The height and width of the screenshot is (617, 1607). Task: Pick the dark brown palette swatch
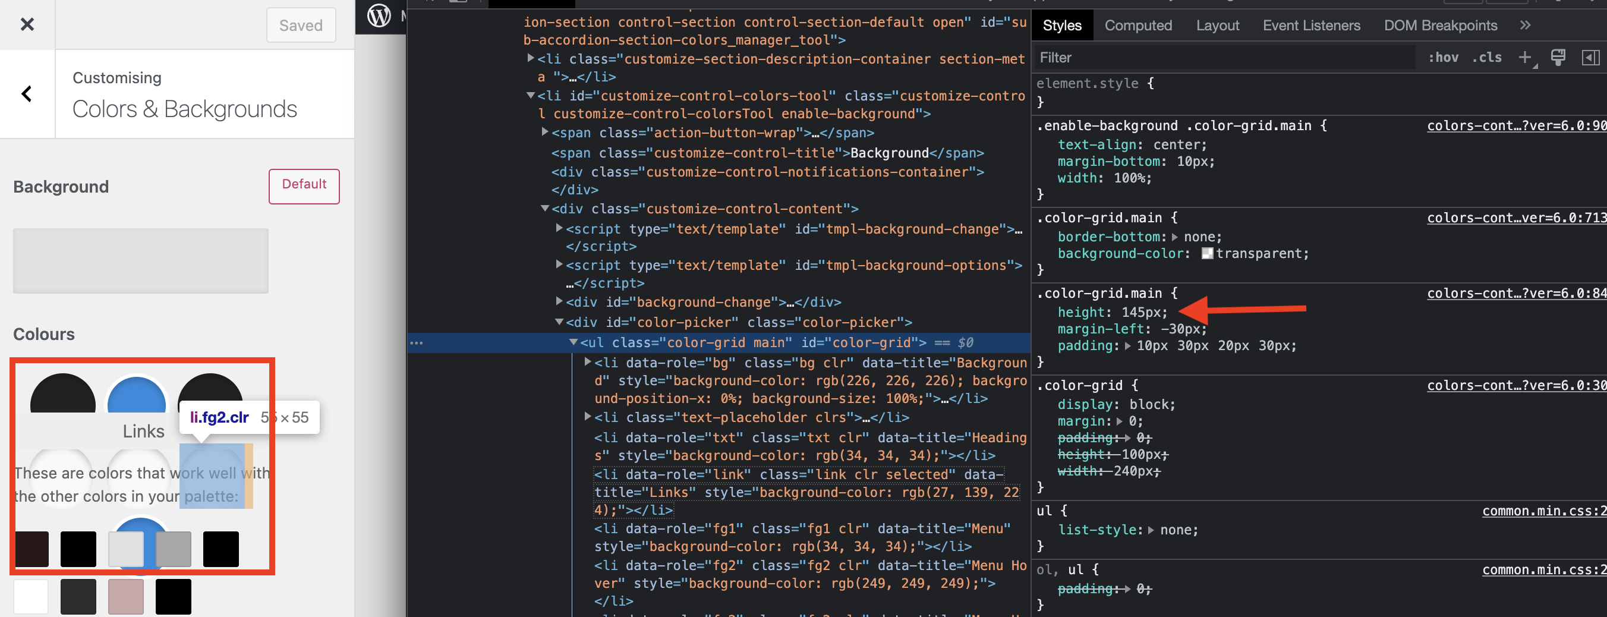coord(31,549)
